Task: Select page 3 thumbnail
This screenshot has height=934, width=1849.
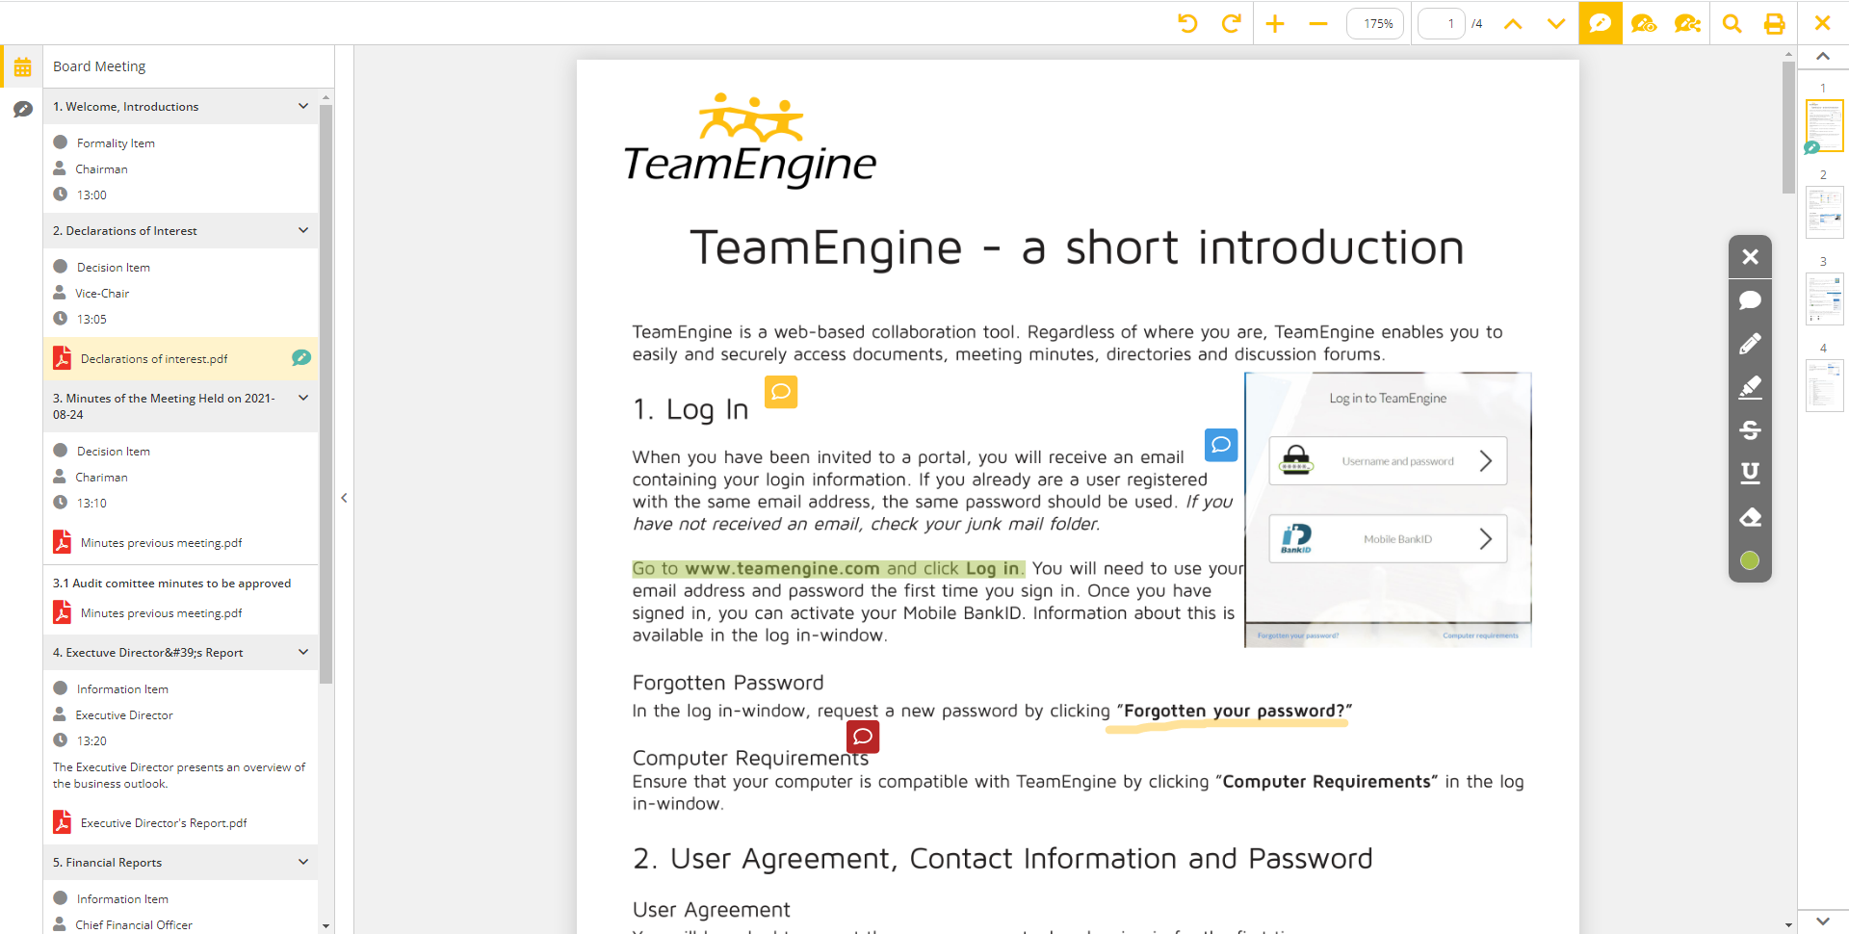Action: coord(1824,298)
